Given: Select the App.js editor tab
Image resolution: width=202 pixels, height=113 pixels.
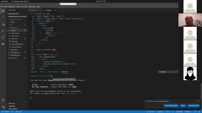Looking at the screenshot, I should coord(49,10).
